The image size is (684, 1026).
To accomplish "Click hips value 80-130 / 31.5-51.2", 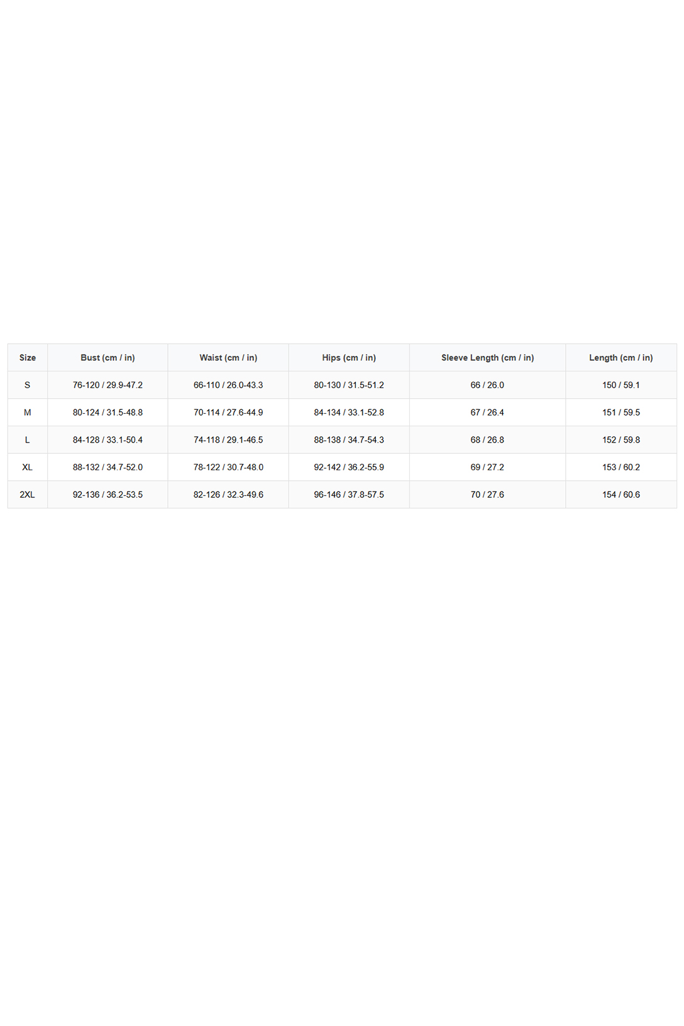I will click(349, 385).
